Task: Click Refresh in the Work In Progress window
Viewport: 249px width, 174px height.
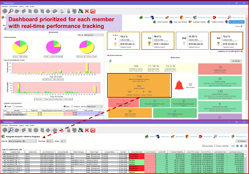Action: [241, 141]
